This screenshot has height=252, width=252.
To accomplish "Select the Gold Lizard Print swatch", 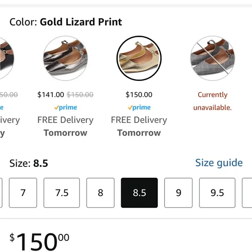I will 139,58.
